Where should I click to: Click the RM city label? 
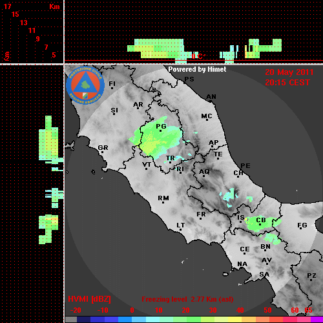(163, 198)
